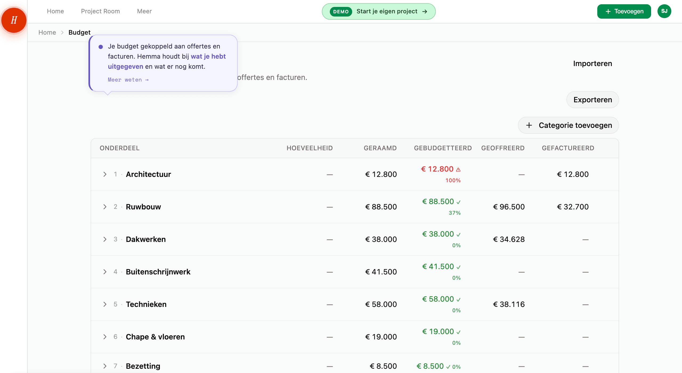This screenshot has height=373, width=682.
Task: Expand the Dakwerken category row
Action: (105, 239)
